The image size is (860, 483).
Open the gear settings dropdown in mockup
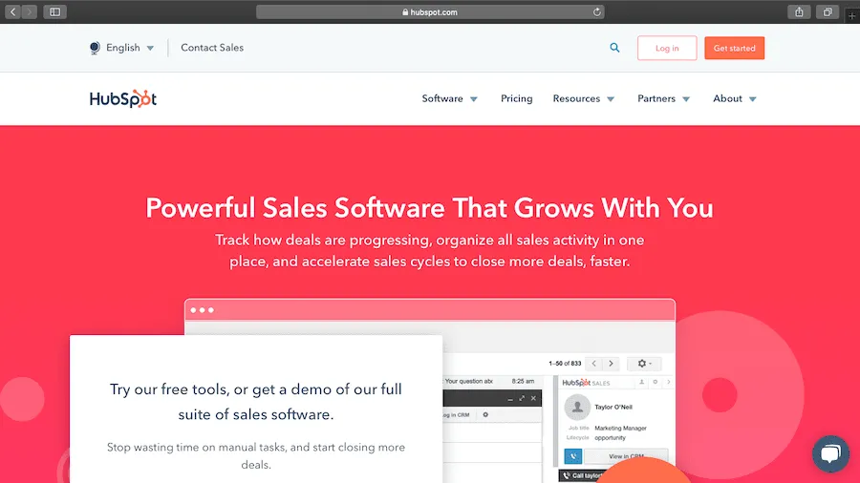click(644, 364)
